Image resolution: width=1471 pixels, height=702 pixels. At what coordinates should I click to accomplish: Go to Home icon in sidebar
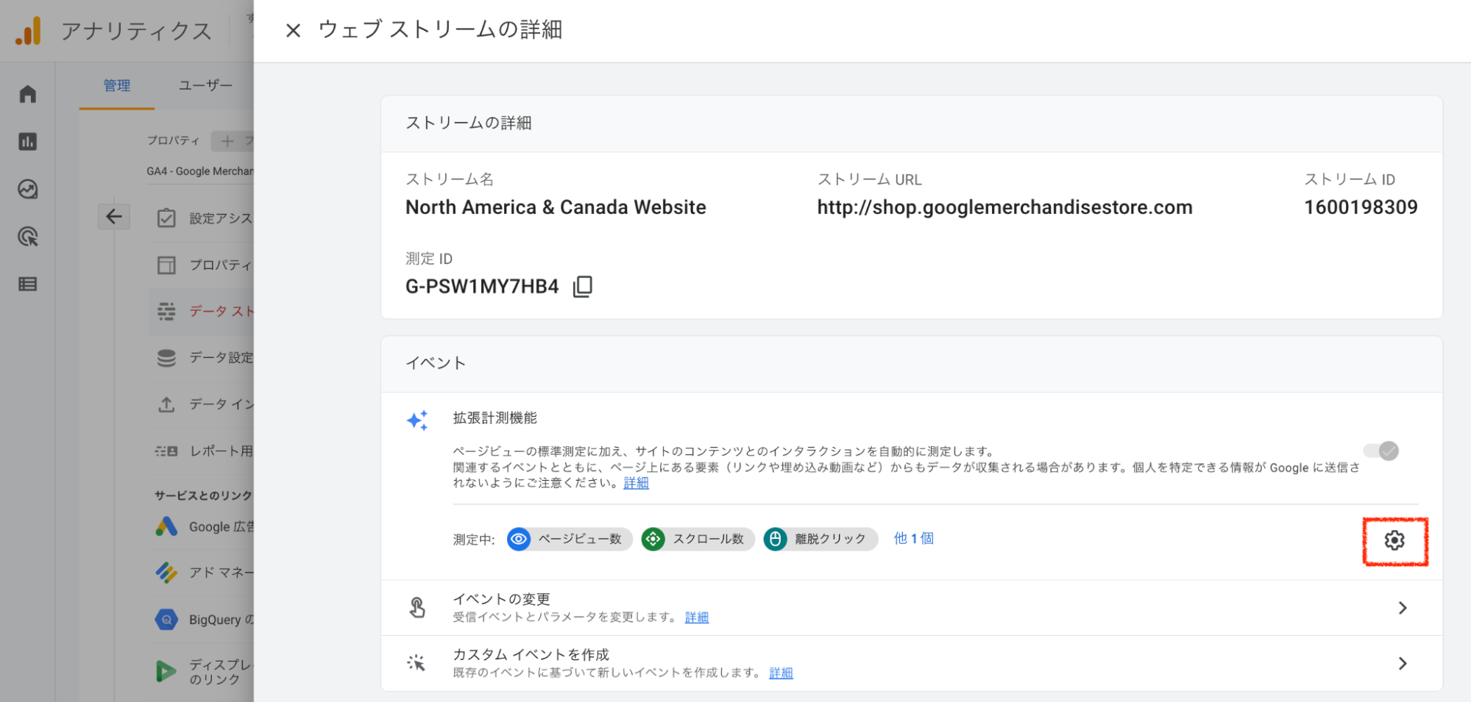click(x=28, y=94)
